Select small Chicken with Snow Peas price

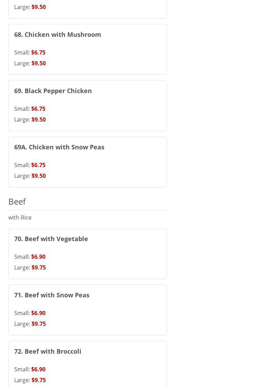pos(38,165)
